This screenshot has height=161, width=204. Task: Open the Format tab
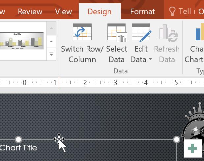(142, 12)
